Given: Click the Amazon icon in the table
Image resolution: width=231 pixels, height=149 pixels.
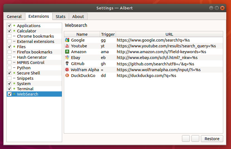Looking at the screenshot, I should (x=67, y=52).
